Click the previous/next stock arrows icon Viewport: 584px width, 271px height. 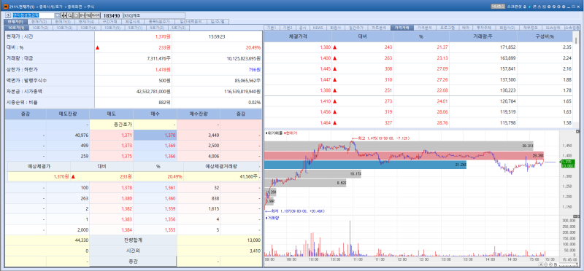coord(64,15)
